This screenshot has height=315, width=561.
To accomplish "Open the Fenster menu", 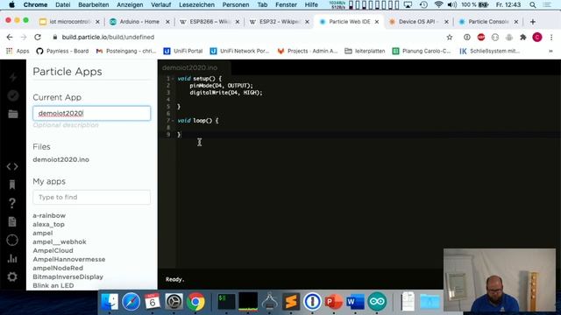I will (287, 4).
